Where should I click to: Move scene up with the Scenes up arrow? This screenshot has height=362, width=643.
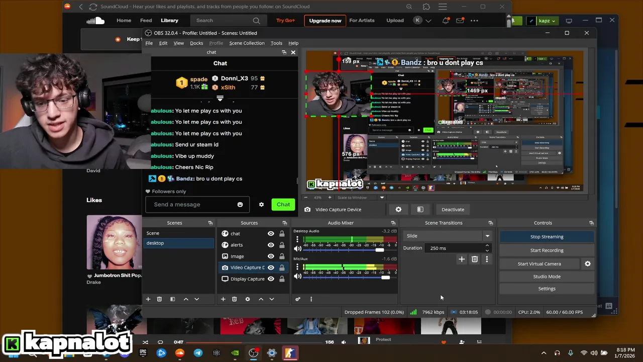point(186,299)
